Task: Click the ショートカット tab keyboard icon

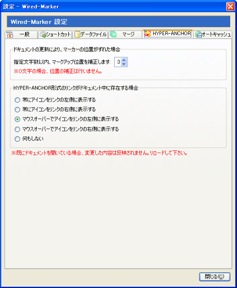Action: click(43, 35)
